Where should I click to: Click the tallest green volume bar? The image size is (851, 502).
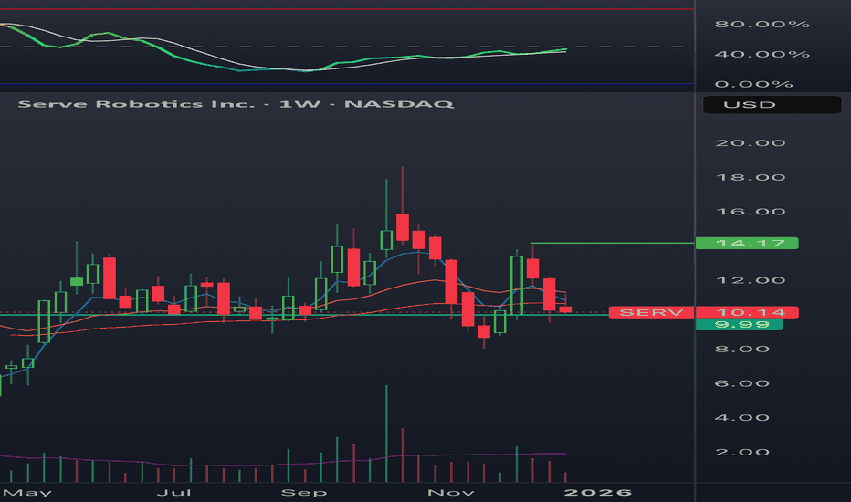(386, 434)
